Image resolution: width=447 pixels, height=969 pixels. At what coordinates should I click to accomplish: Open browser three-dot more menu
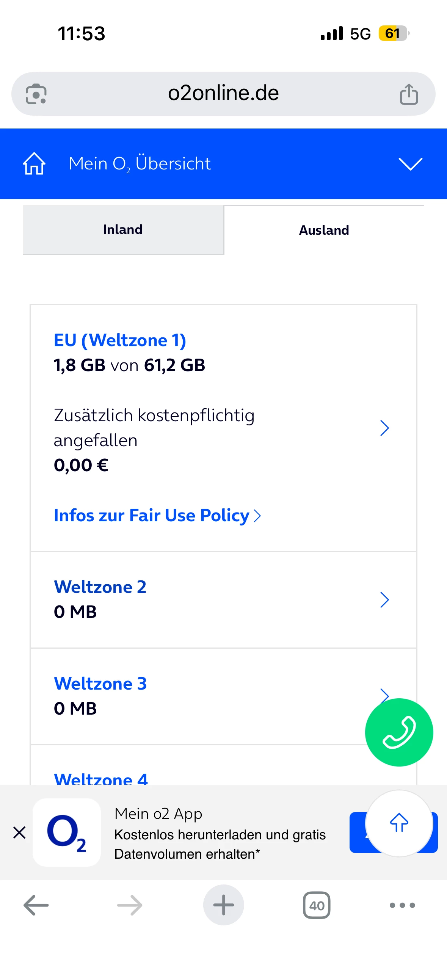(402, 905)
